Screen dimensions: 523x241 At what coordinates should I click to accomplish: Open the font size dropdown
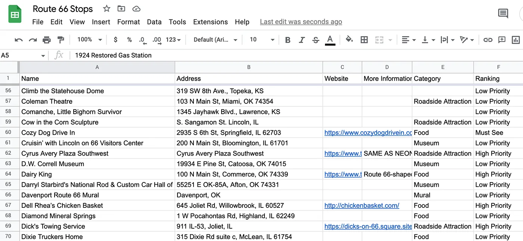(262, 40)
